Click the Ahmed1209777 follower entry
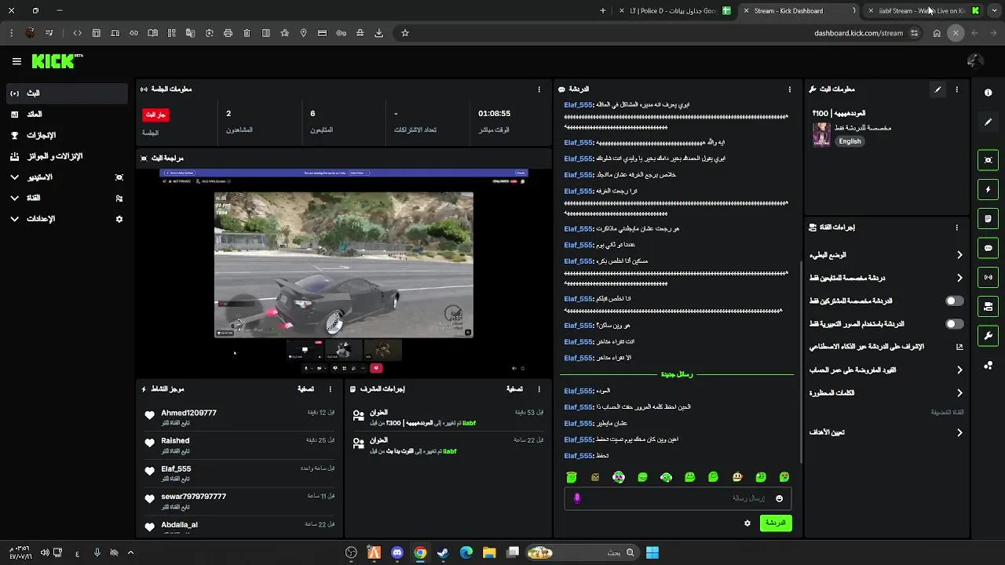 click(x=239, y=417)
